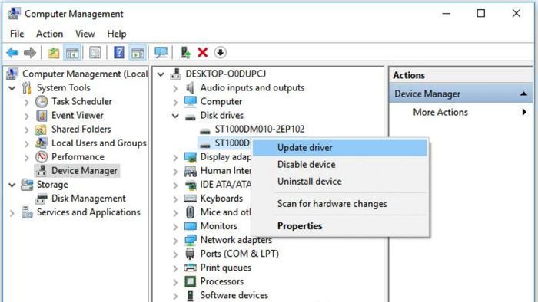Click the Back arrow toolbar icon
This screenshot has height=302, width=538.
point(13,53)
